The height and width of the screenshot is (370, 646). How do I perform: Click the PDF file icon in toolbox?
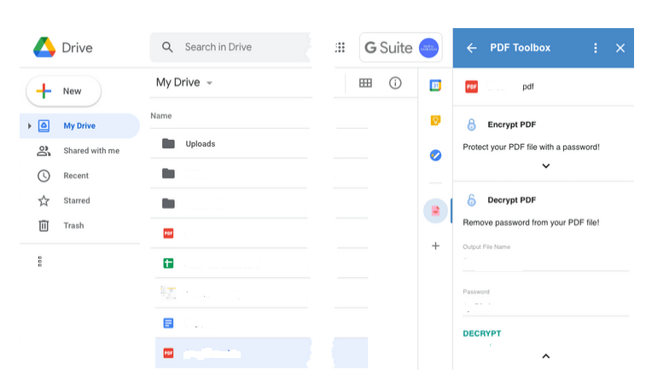pos(472,87)
